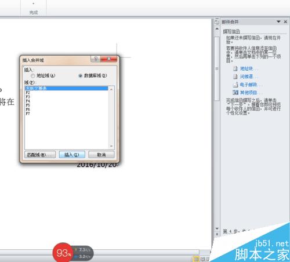The height and width of the screenshot is (262, 290).
Task: Click the 插入 button
Action: (72, 155)
